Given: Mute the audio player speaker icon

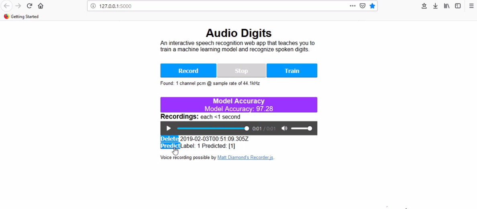Looking at the screenshot, I should coord(284,128).
